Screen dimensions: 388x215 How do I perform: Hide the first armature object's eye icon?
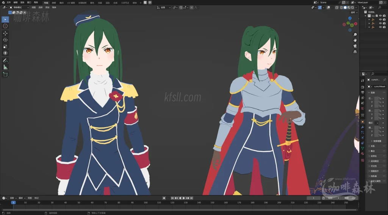[x=380, y=20]
